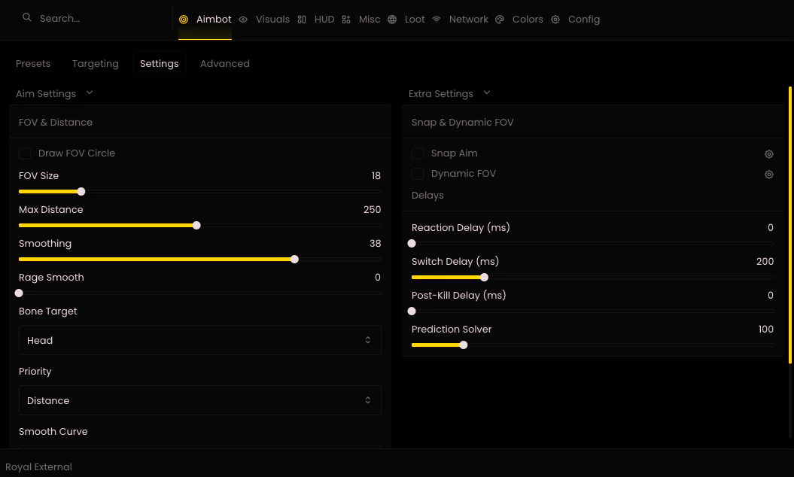Click the Snap & Dynamic FOV heading
This screenshot has width=794, height=477.
pos(462,123)
